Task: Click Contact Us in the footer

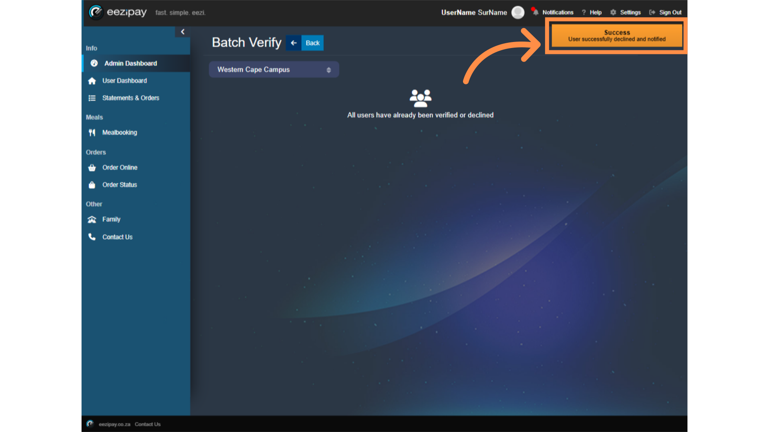Action: [x=147, y=424]
